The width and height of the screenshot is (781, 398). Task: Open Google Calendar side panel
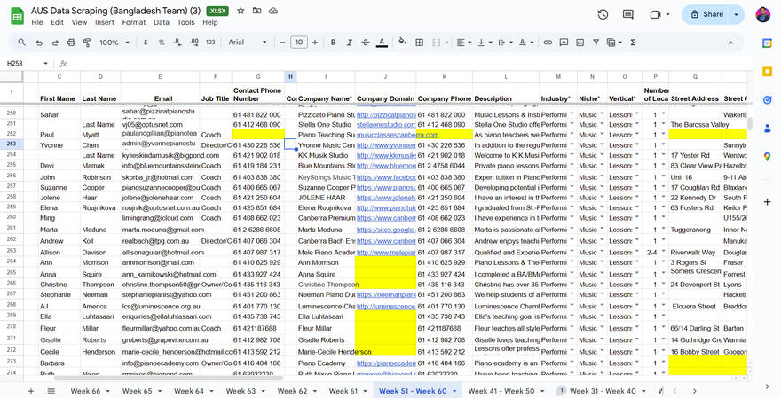click(x=767, y=43)
